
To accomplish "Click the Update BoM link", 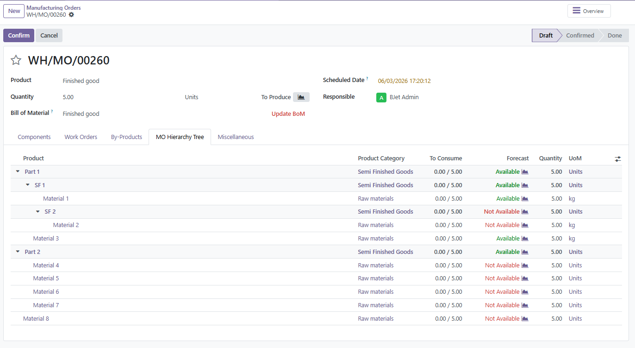I will click(288, 114).
